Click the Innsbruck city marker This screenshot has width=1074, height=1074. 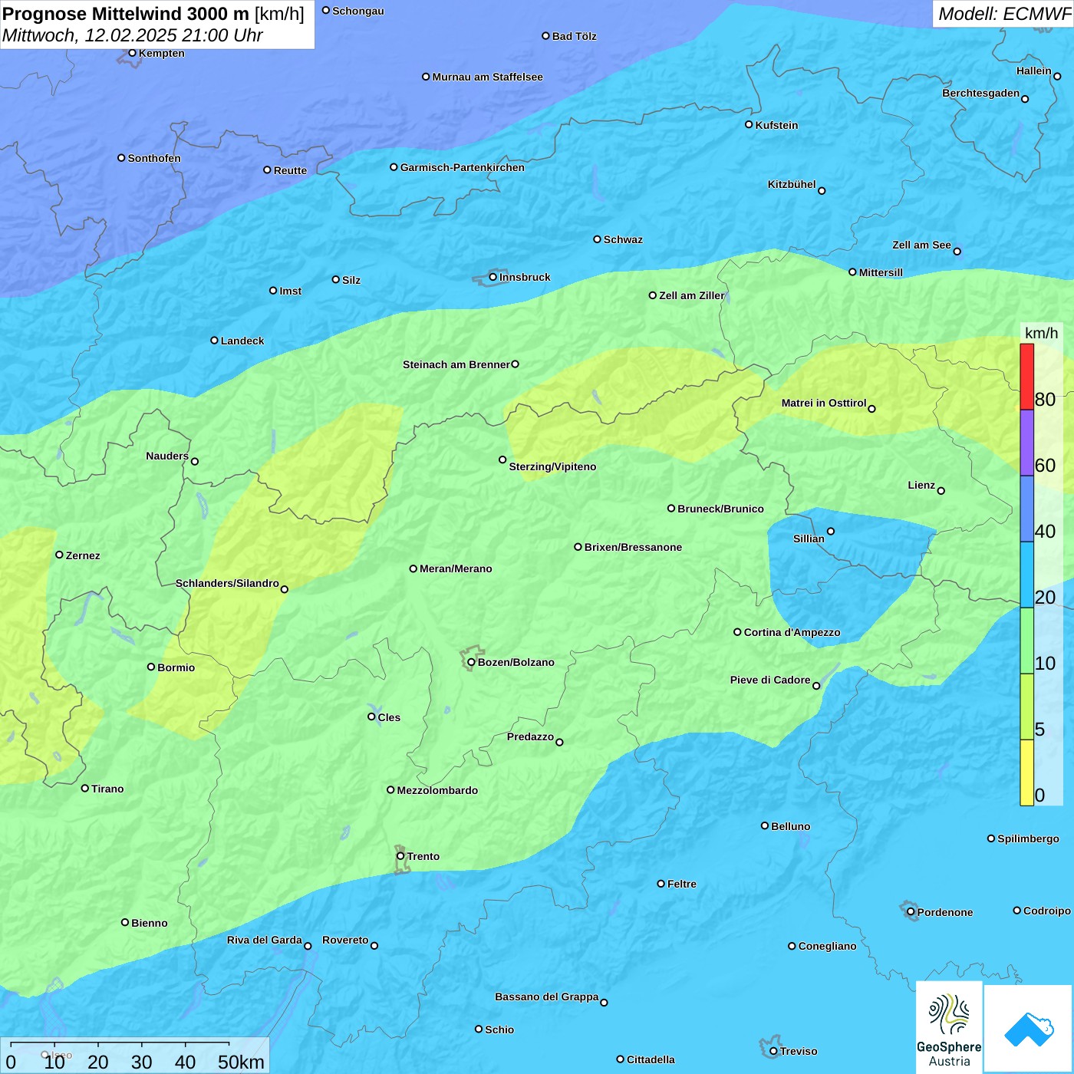(493, 277)
